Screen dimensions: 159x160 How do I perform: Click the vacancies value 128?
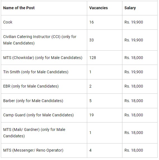[92, 58]
